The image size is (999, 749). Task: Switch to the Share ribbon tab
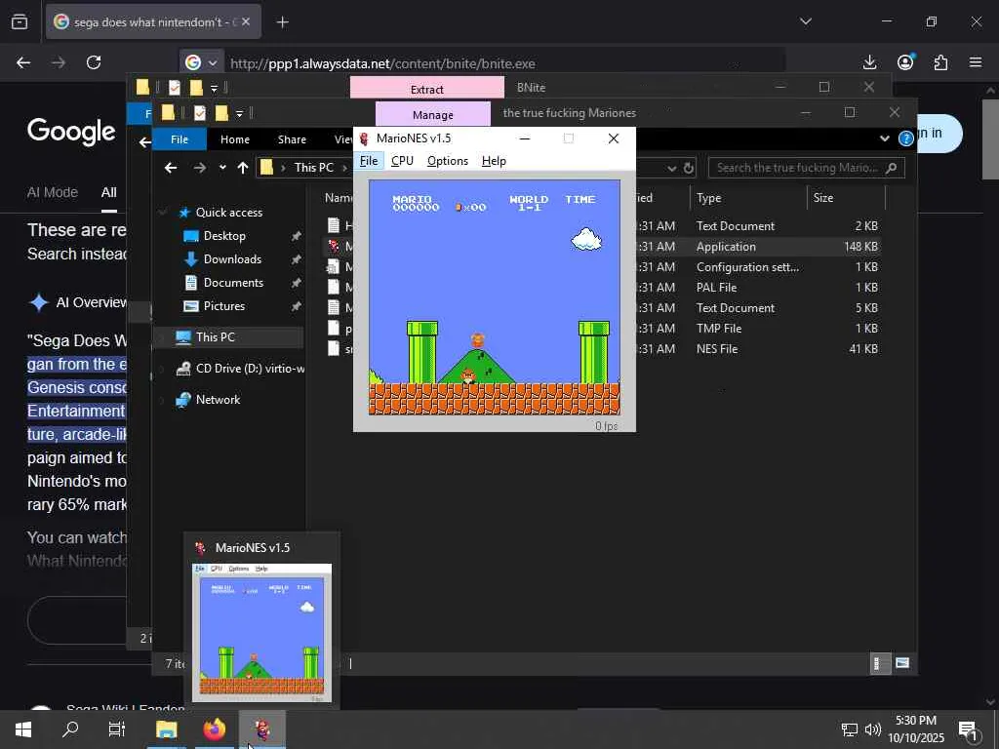[292, 138]
